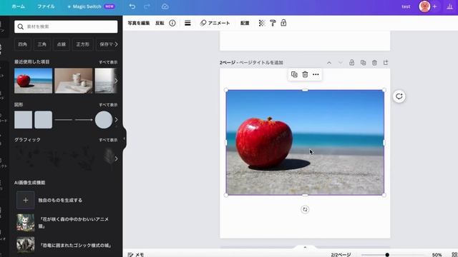Collapse the side panel with the edge handle

coord(125,138)
